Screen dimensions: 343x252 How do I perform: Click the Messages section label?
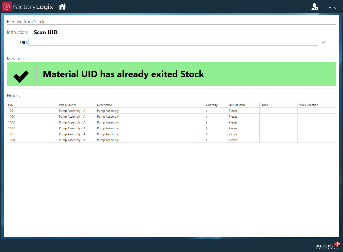[x=16, y=59]
